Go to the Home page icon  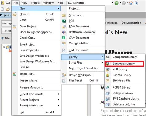(x=131, y=3)
